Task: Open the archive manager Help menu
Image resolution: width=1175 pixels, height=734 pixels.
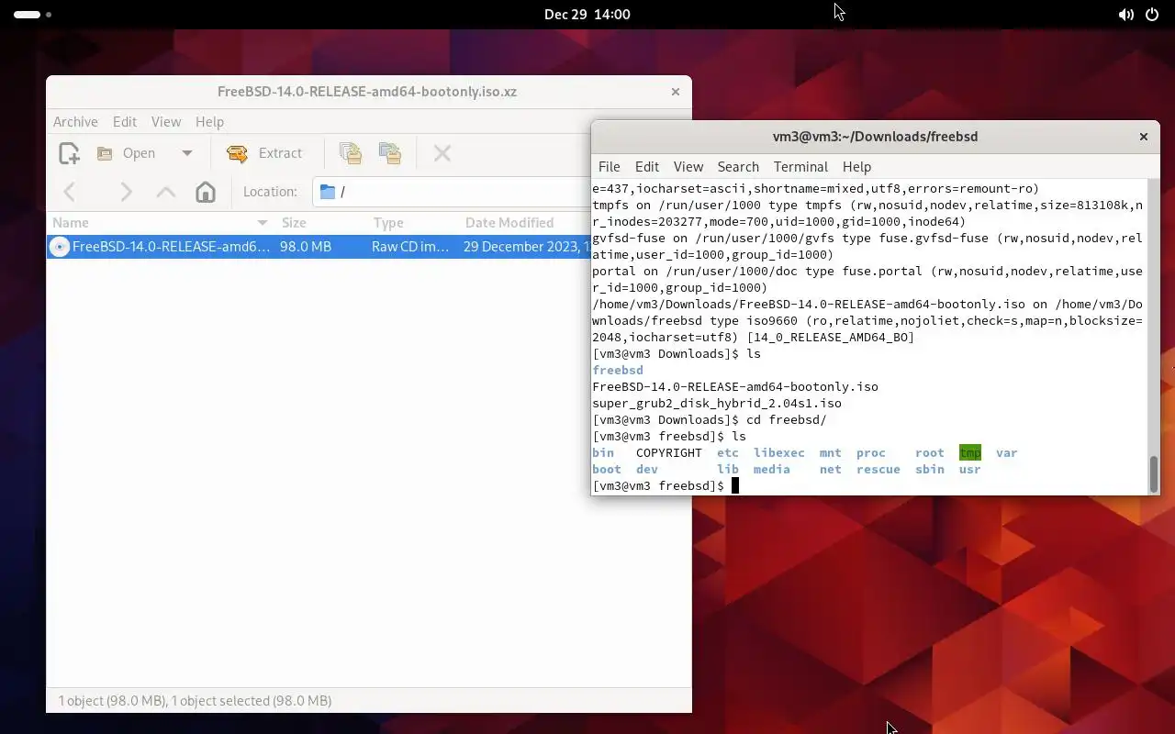Action: tap(209, 121)
